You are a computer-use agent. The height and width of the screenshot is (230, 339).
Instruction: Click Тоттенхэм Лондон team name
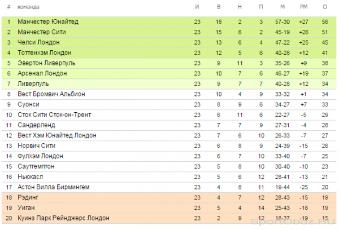45,53
